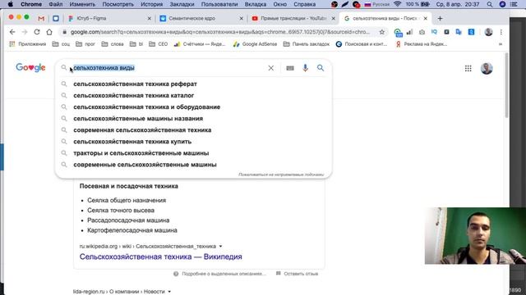The height and width of the screenshot is (295, 526).
Task: Open Сельскохозяйственная техника — Википедия result
Action: [x=161, y=256]
